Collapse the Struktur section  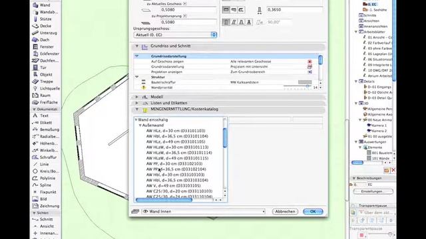tap(137, 77)
